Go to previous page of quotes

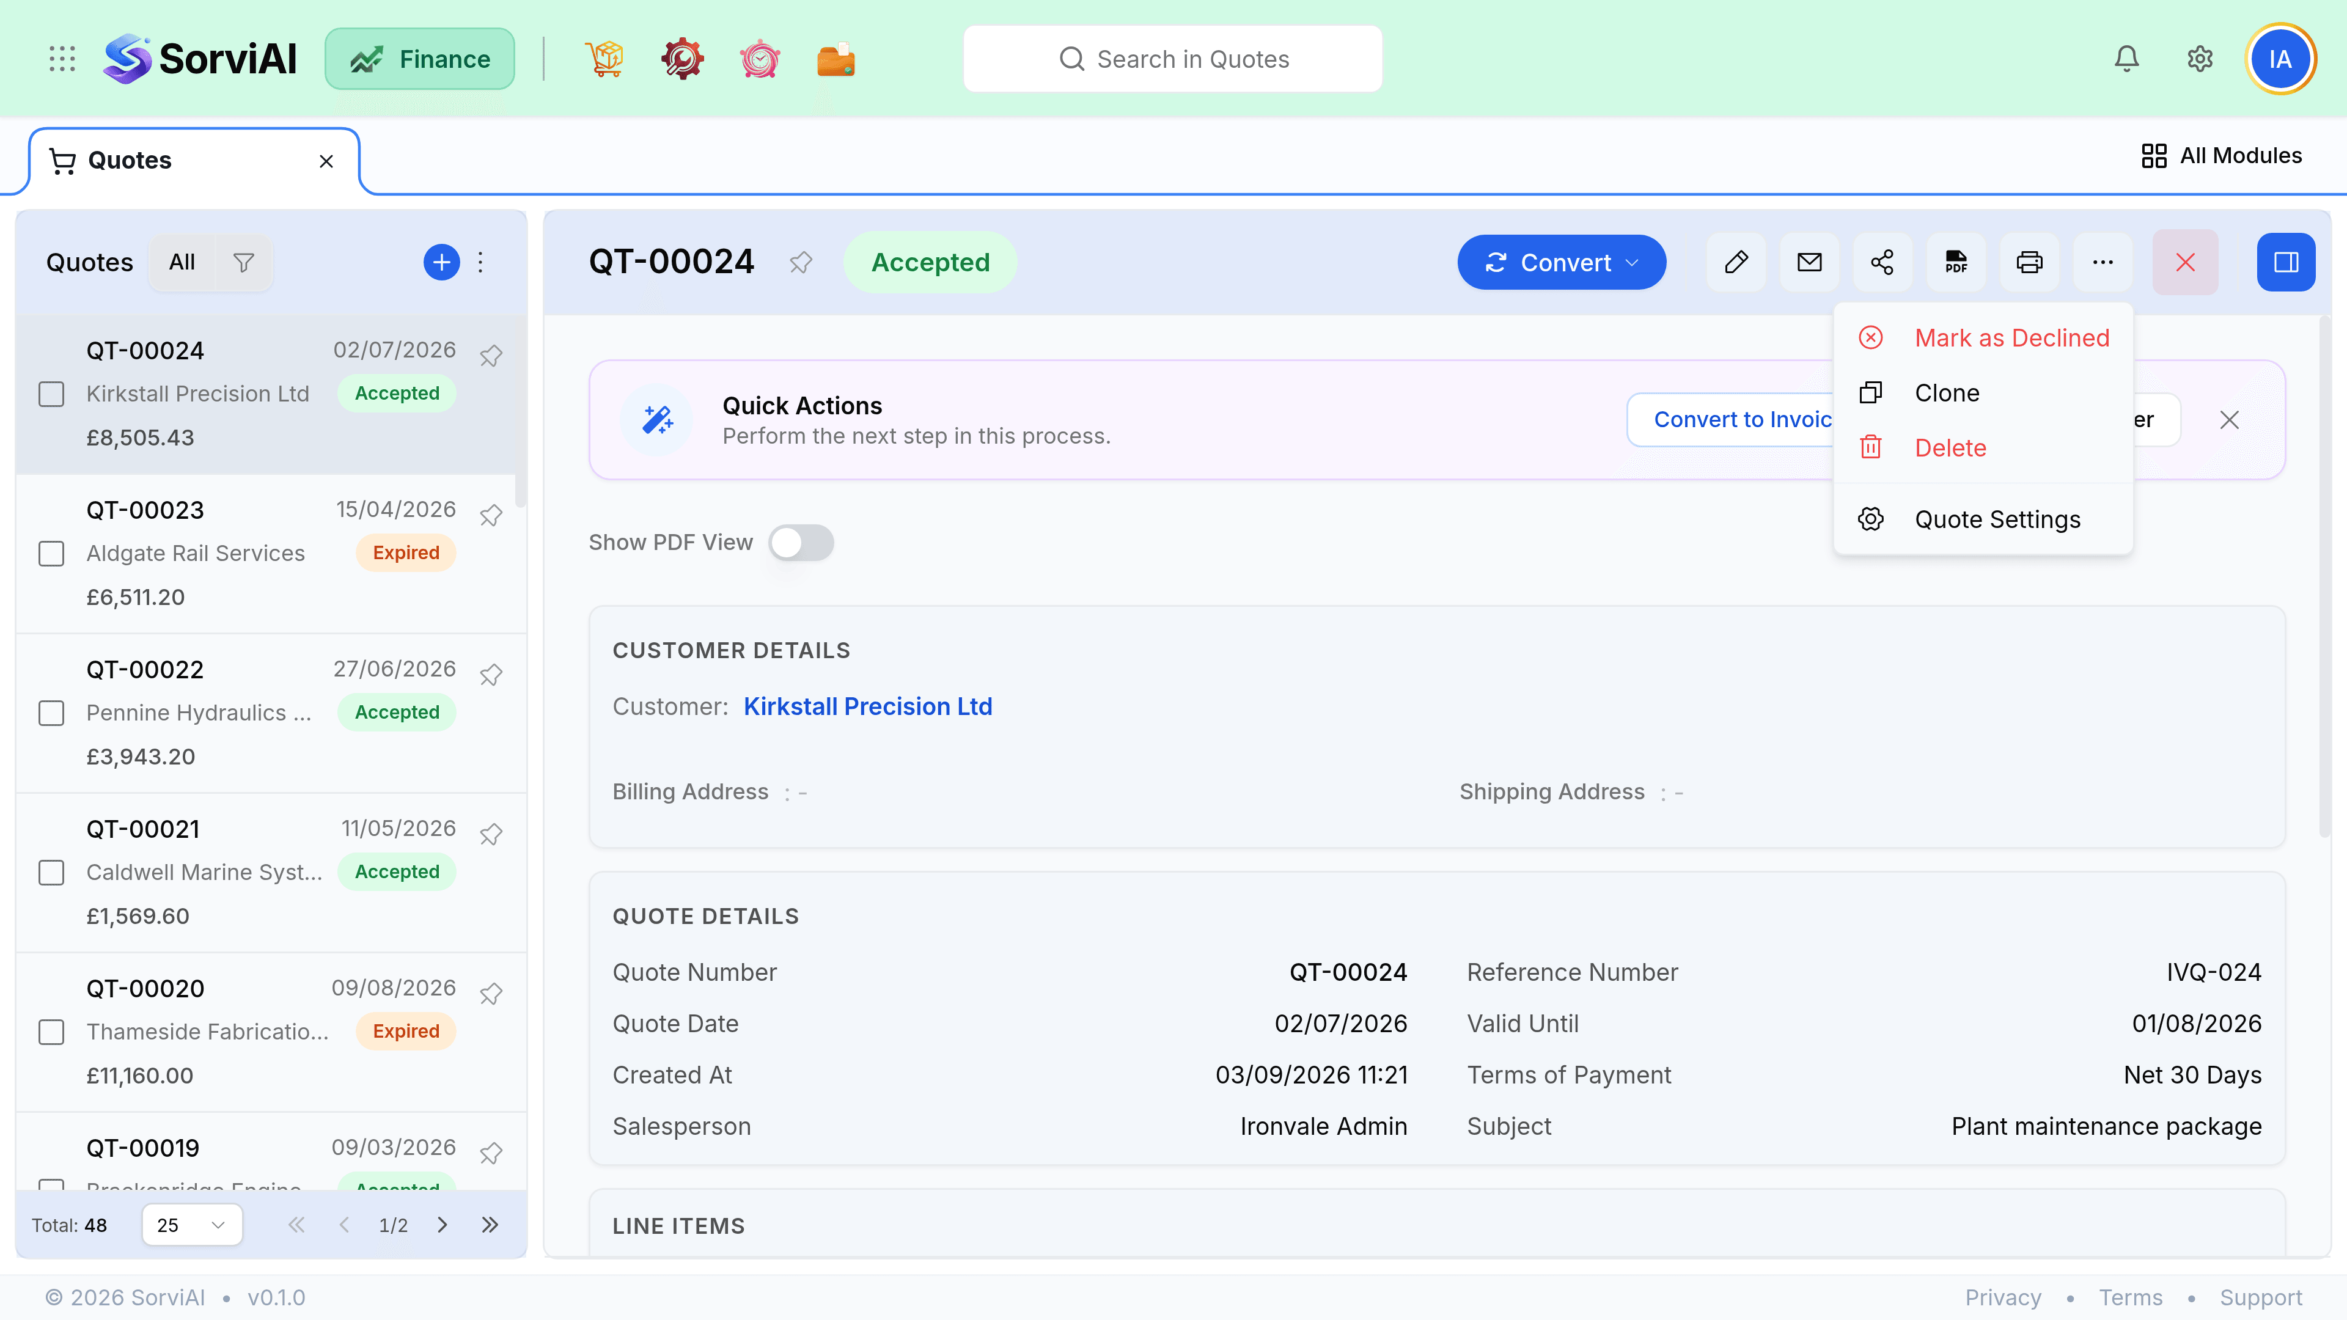tap(344, 1225)
